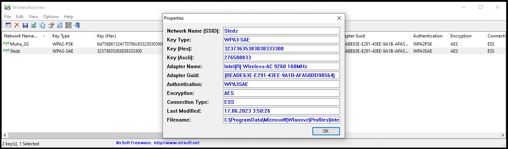Click the QR Code toolbar icon
The width and height of the screenshot is (508, 149).
pyautogui.click(x=68, y=25)
